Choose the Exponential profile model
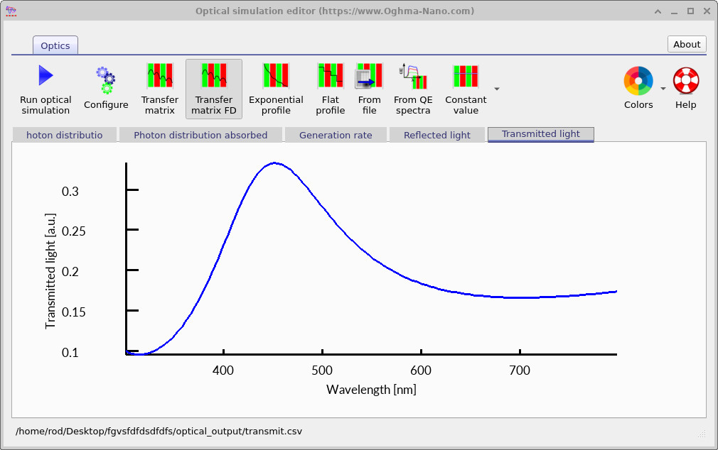The height and width of the screenshot is (450, 718). tap(276, 89)
